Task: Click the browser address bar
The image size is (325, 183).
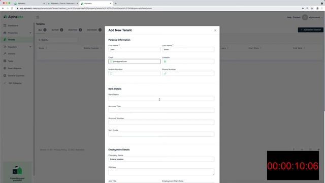Action: click(157, 8)
